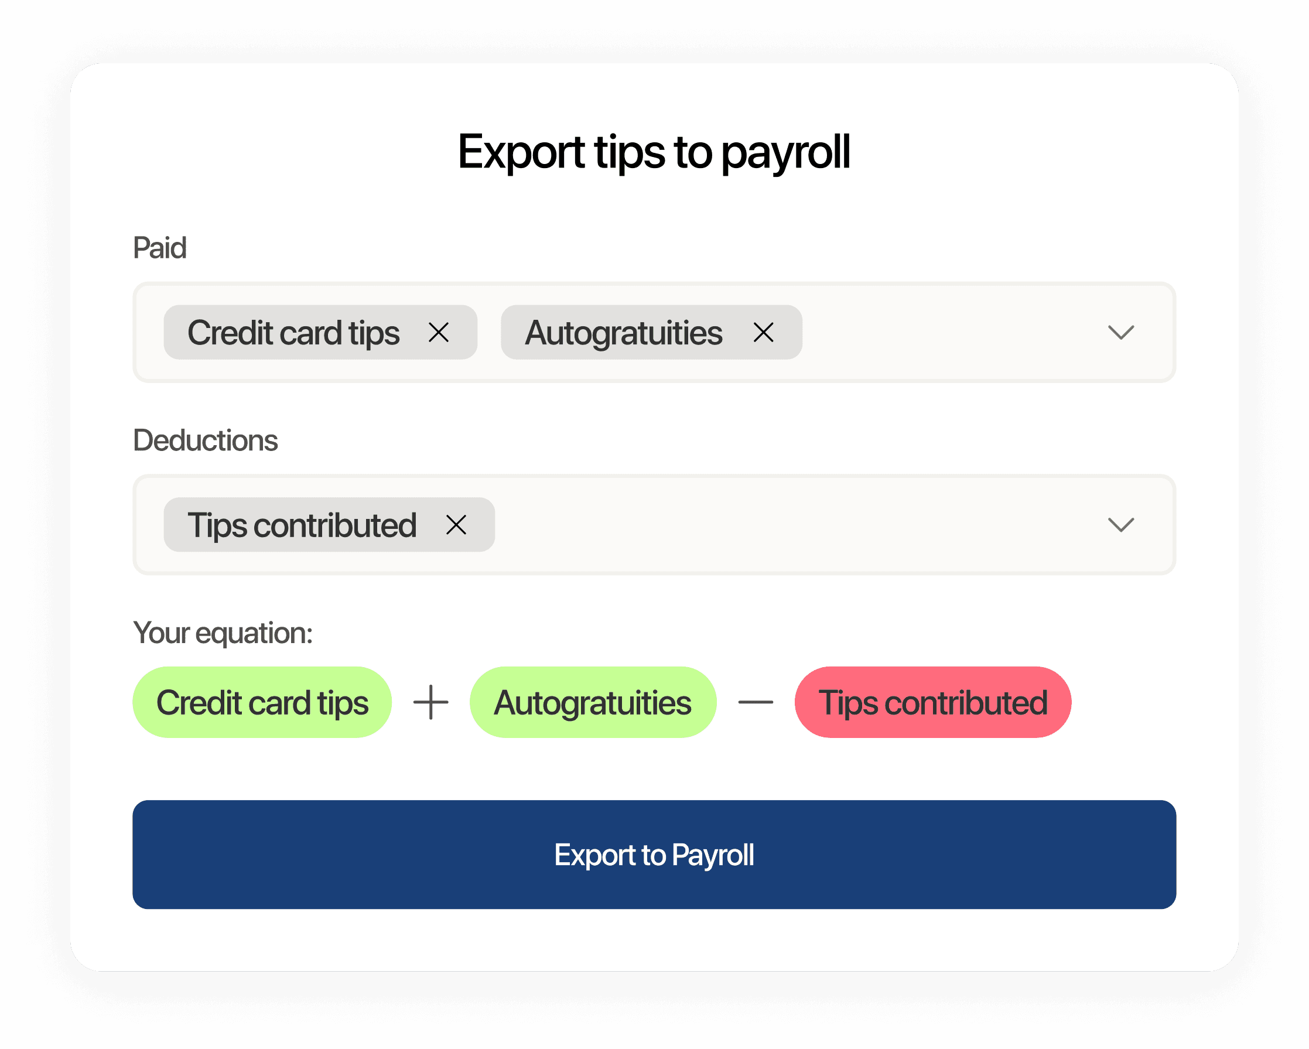This screenshot has width=1309, height=1049.
Task: Select the Deductions field input area
Action: (653, 524)
